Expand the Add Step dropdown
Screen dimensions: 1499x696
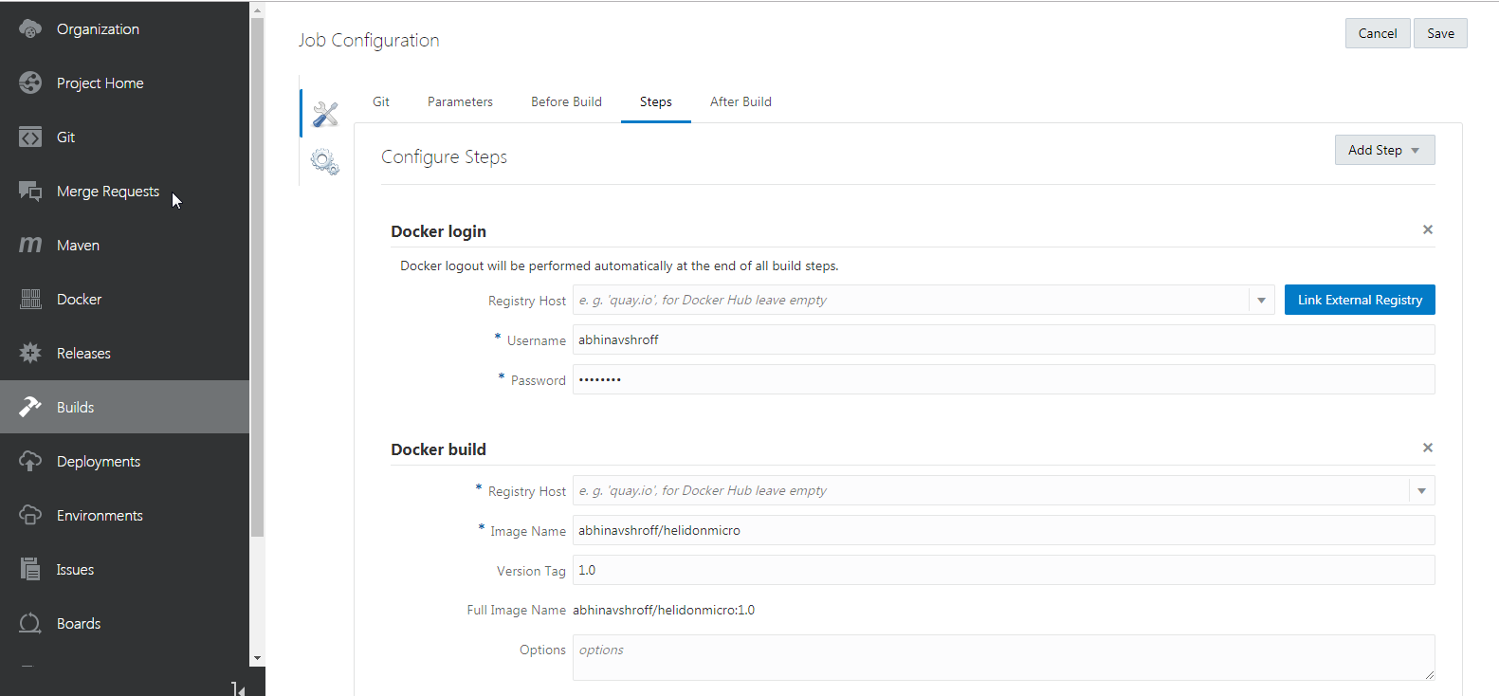[1384, 150]
